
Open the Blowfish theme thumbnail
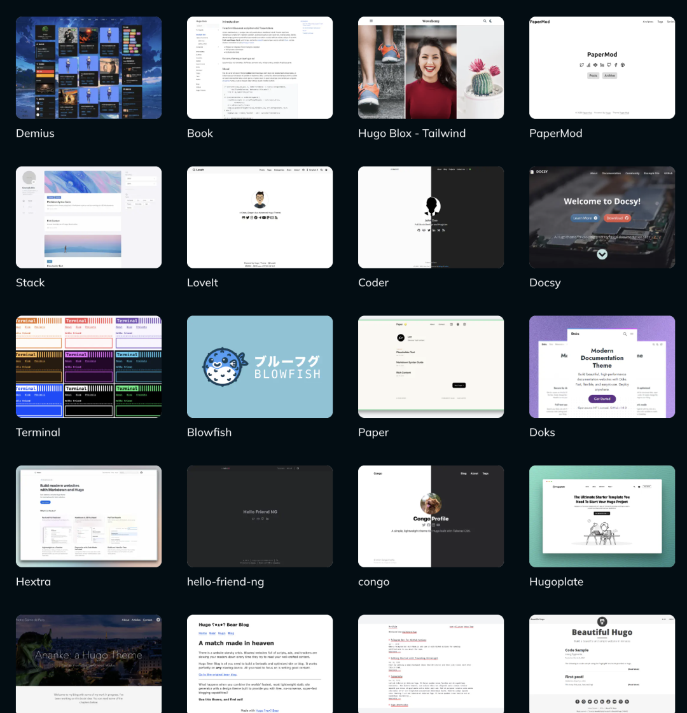click(260, 366)
